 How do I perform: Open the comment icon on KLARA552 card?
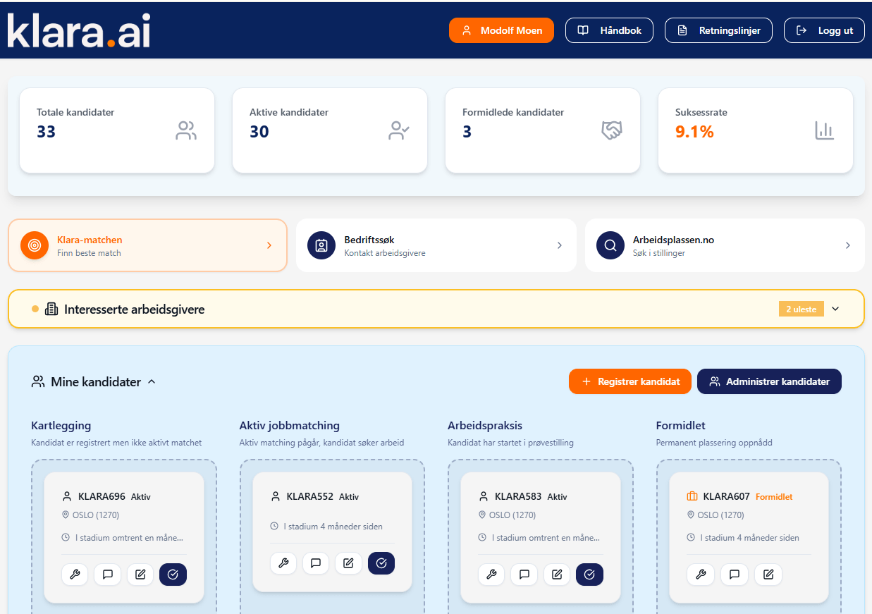(316, 563)
